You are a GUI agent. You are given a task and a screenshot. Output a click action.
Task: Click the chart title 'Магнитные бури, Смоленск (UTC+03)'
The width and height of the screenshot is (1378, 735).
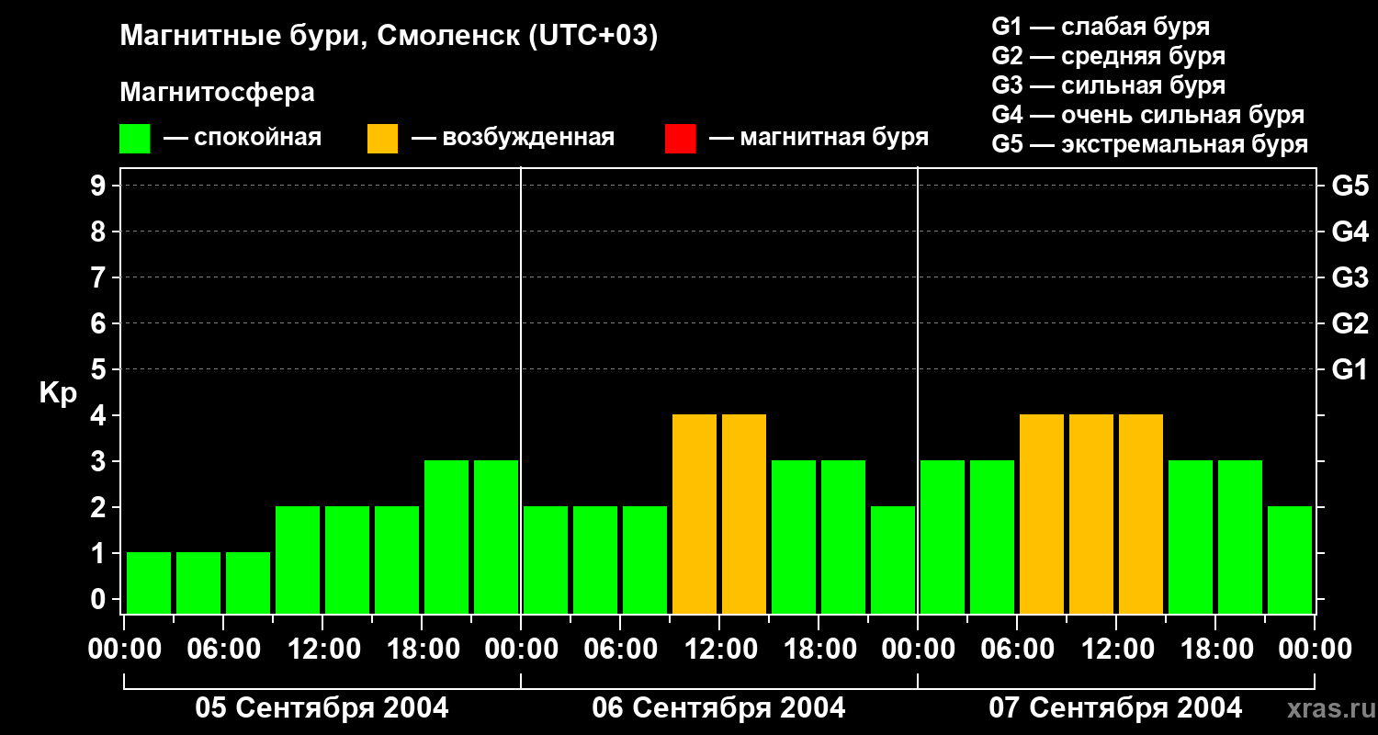390,37
